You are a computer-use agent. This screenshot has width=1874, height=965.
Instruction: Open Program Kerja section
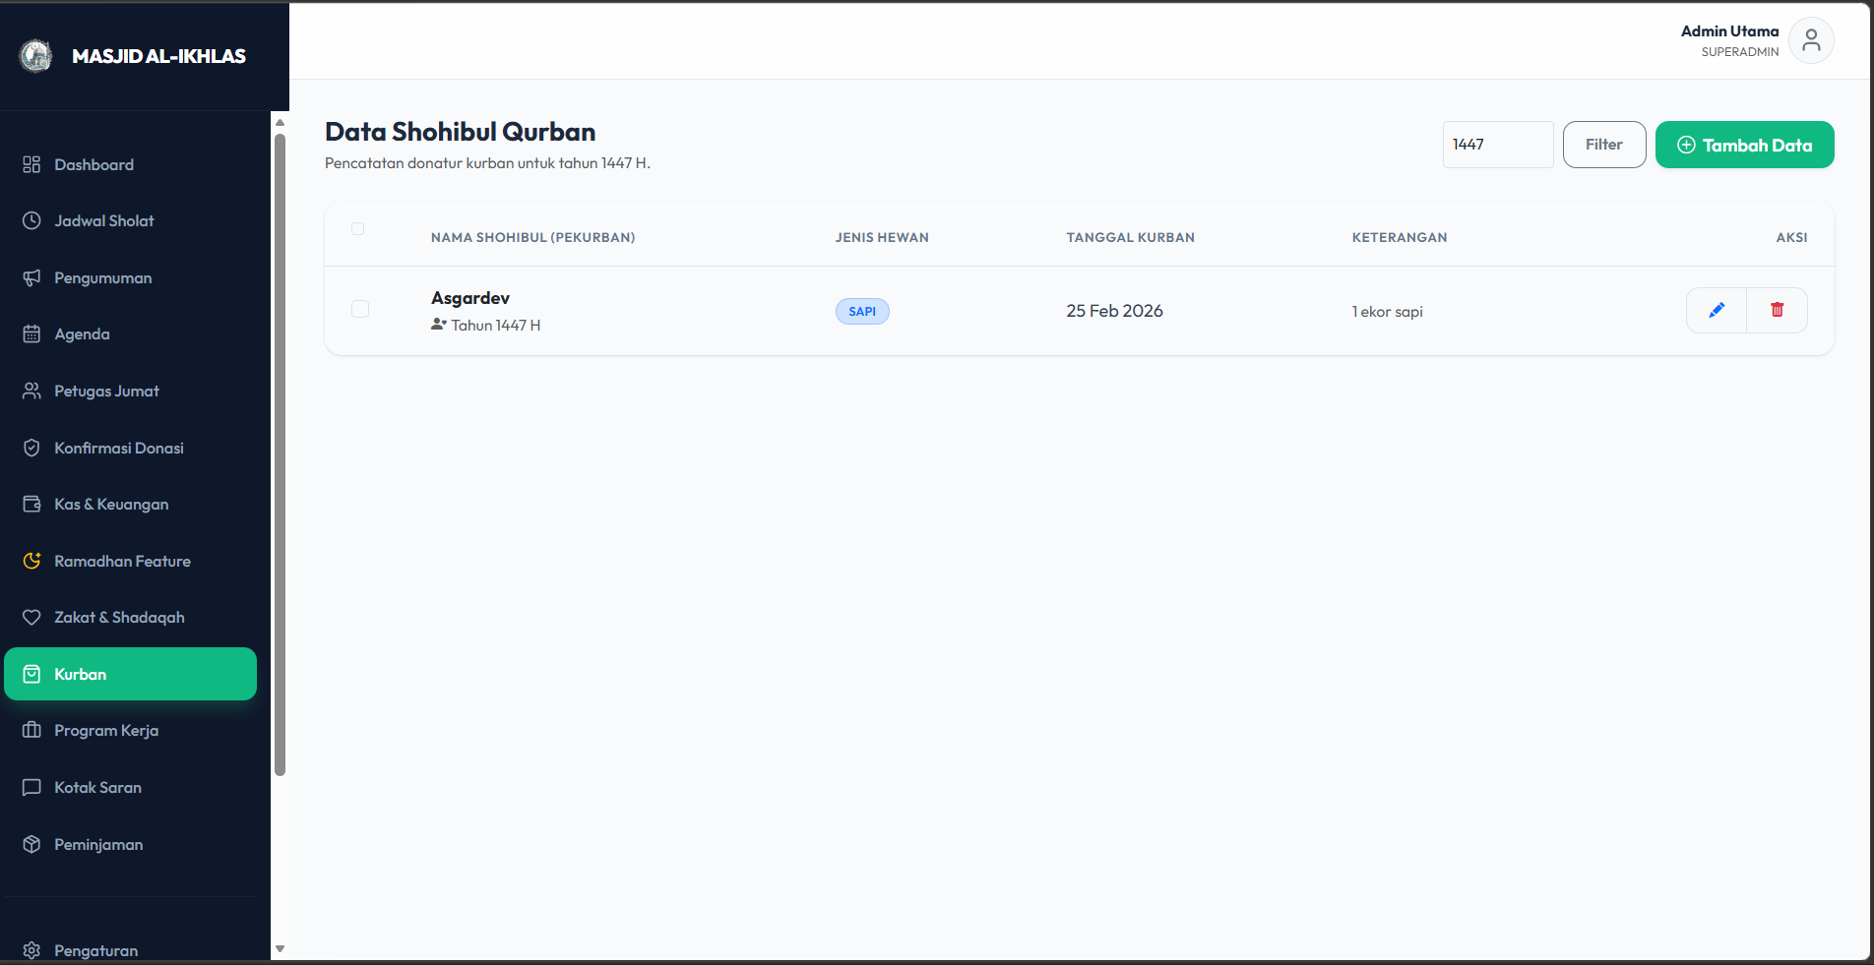click(130, 730)
